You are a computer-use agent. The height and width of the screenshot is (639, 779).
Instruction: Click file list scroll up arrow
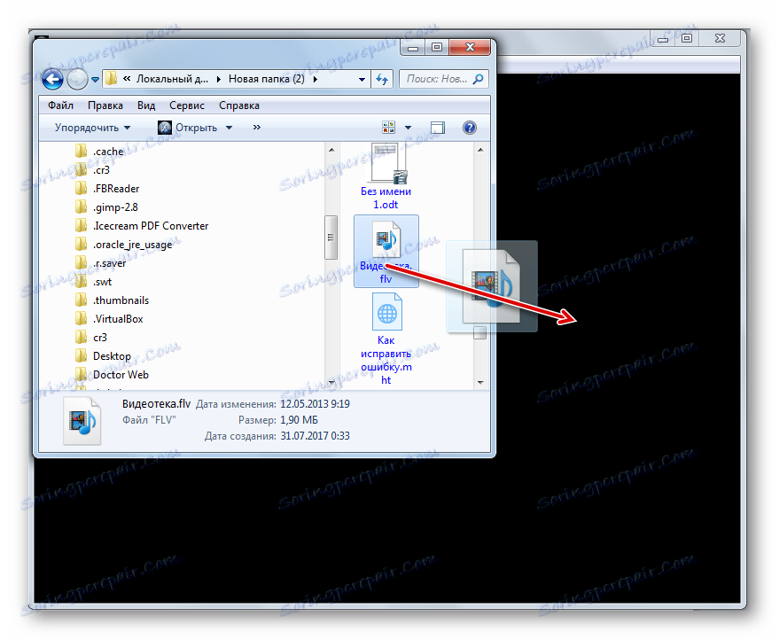[480, 150]
